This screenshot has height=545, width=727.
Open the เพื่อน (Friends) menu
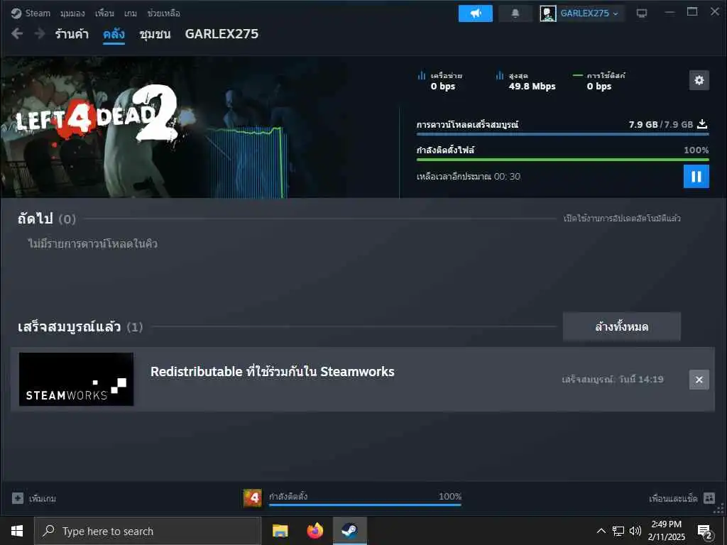tap(104, 13)
